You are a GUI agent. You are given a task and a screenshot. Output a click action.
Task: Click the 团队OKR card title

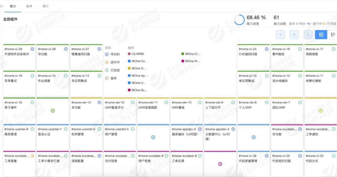point(279,107)
